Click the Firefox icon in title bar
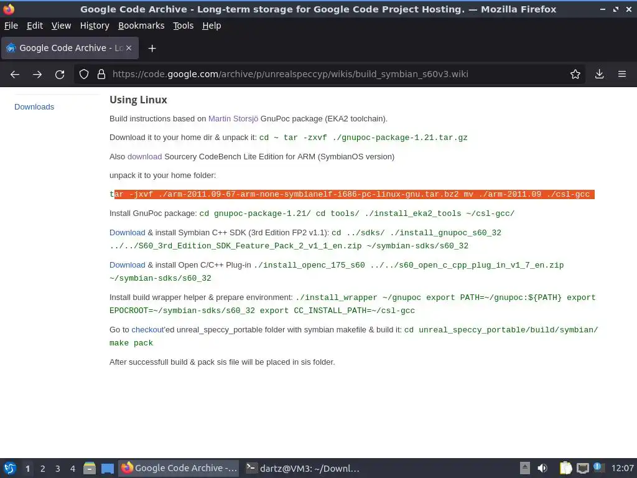Screen dimensions: 637x478 coord(9,9)
